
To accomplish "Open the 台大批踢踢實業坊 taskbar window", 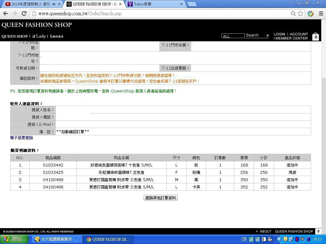I will [57, 239].
